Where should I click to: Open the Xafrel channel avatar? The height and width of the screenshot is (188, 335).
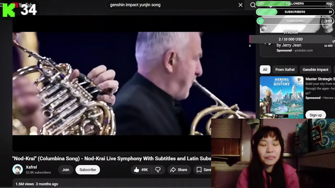tap(18, 169)
